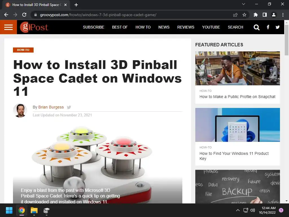Viewport: 289px width, 217px height.
Task: Open tab search dropdown chevron
Action: pyautogui.click(x=244, y=4)
